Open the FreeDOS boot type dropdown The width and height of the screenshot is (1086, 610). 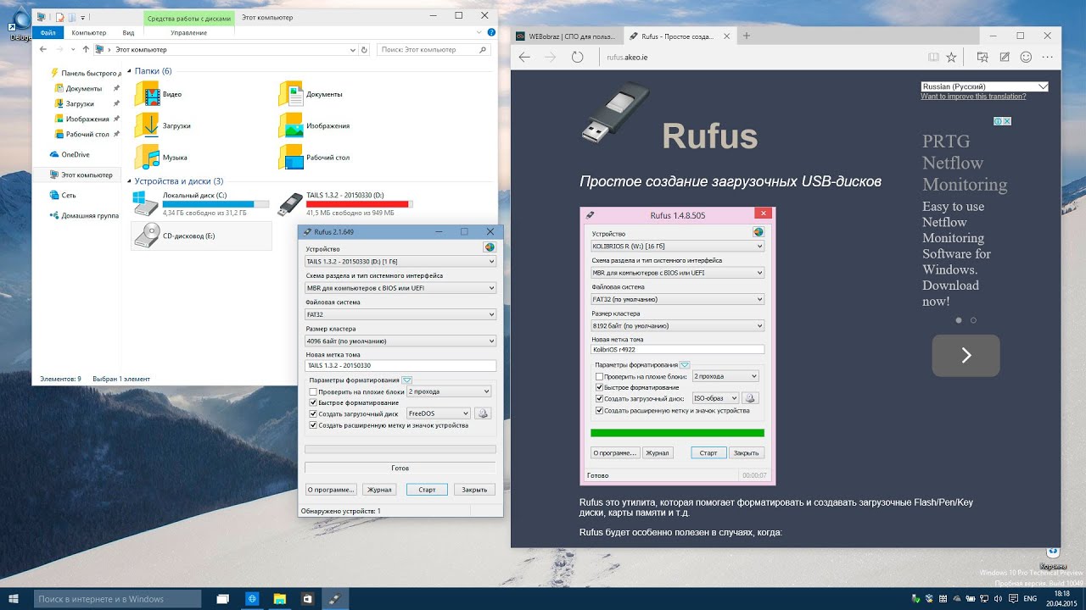(x=438, y=413)
